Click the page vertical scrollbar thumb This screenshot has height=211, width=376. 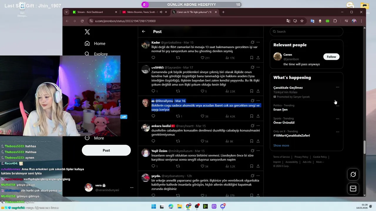click(365, 147)
